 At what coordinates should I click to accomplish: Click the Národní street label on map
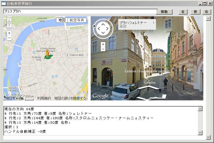[x=32, y=85]
